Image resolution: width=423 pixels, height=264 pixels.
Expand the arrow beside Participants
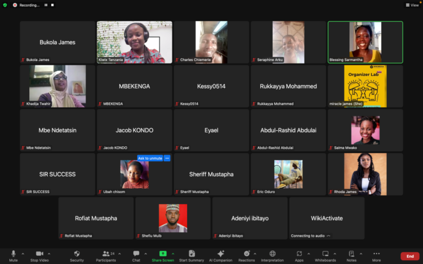pos(120,254)
